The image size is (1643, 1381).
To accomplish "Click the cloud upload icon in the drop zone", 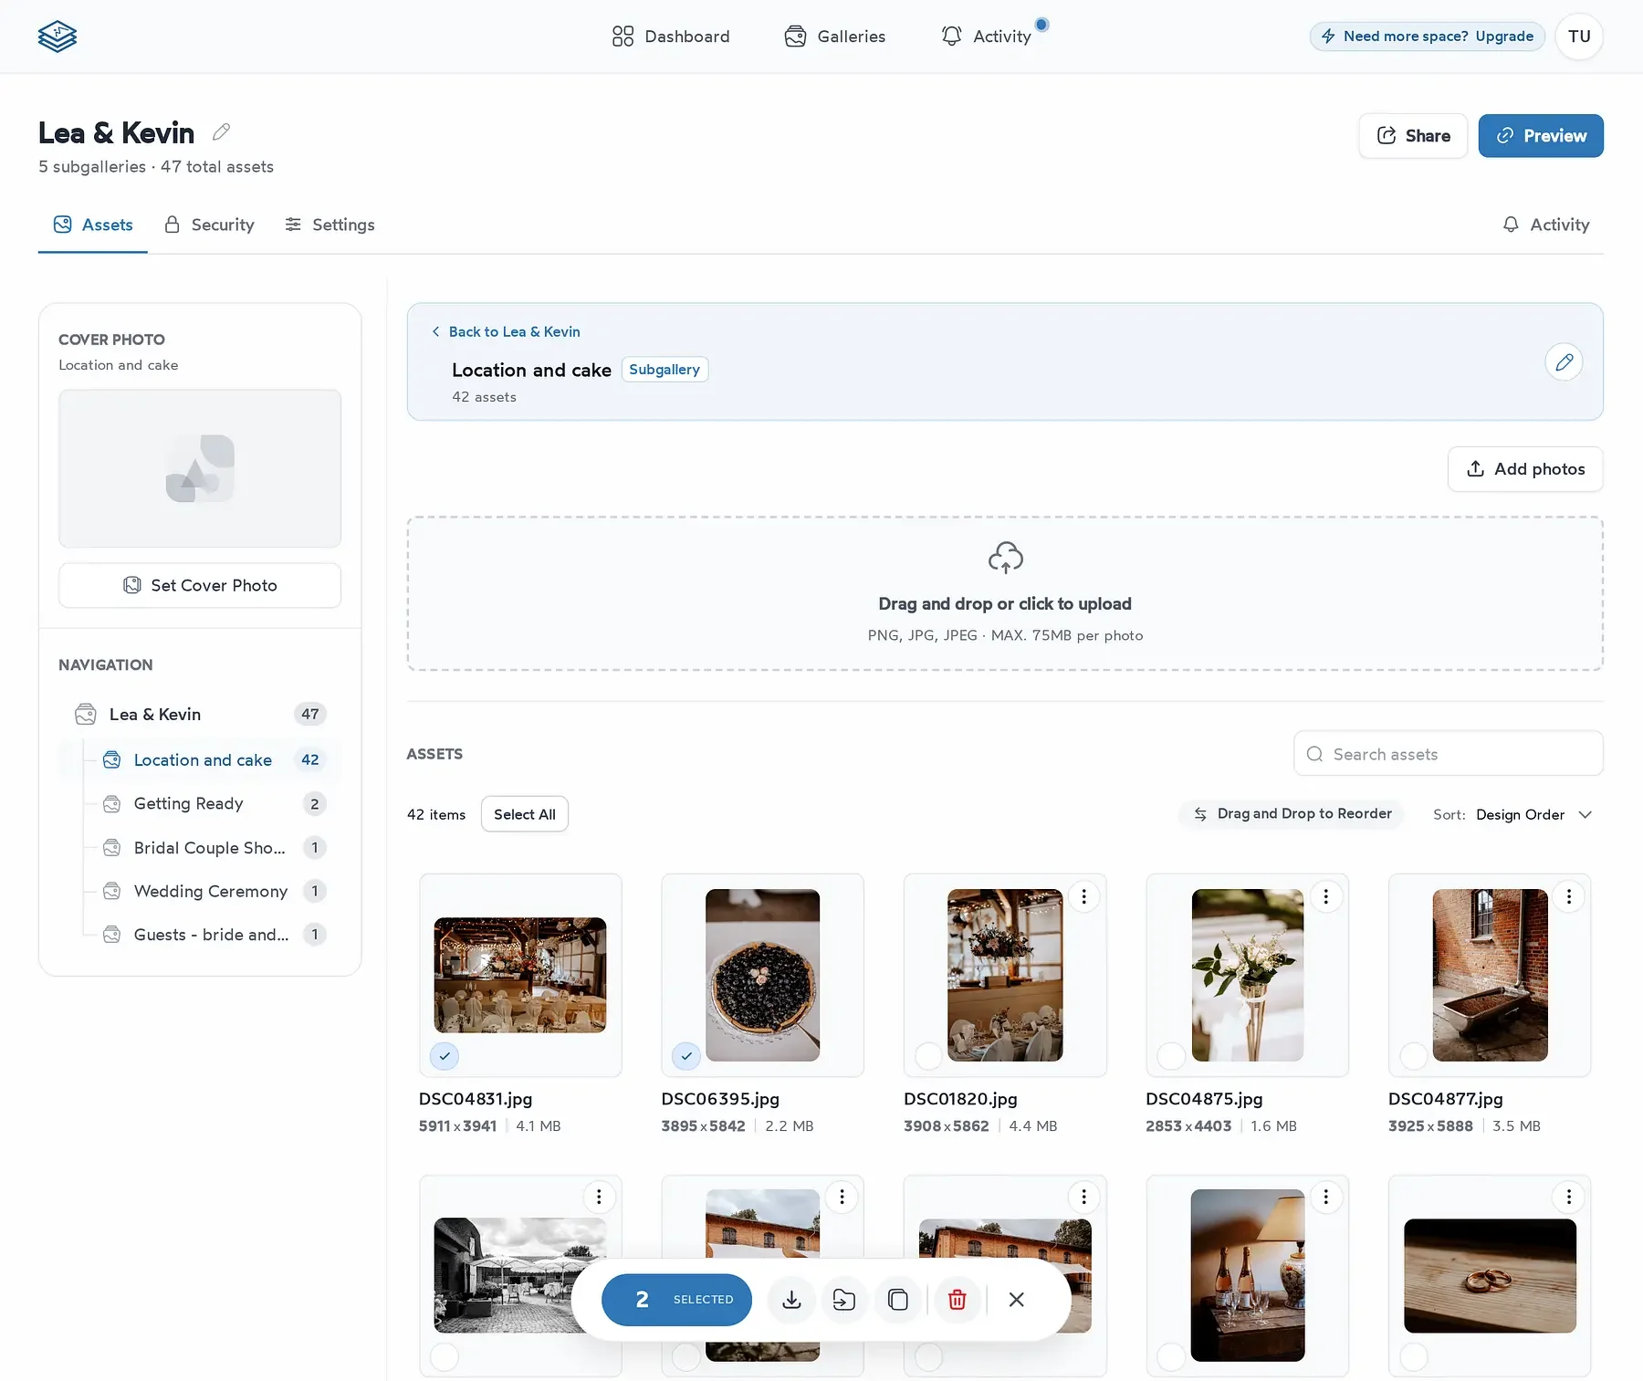I will [x=1005, y=558].
